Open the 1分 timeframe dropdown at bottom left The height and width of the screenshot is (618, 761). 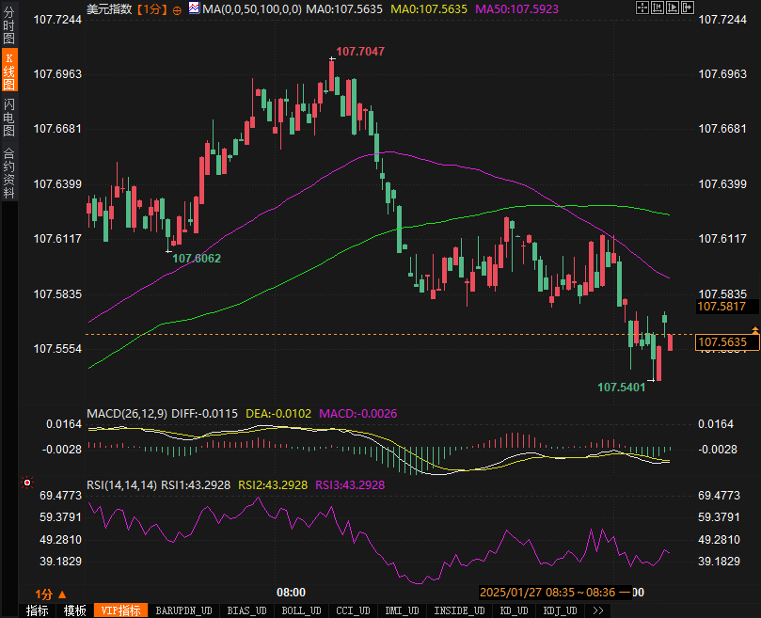51,594
